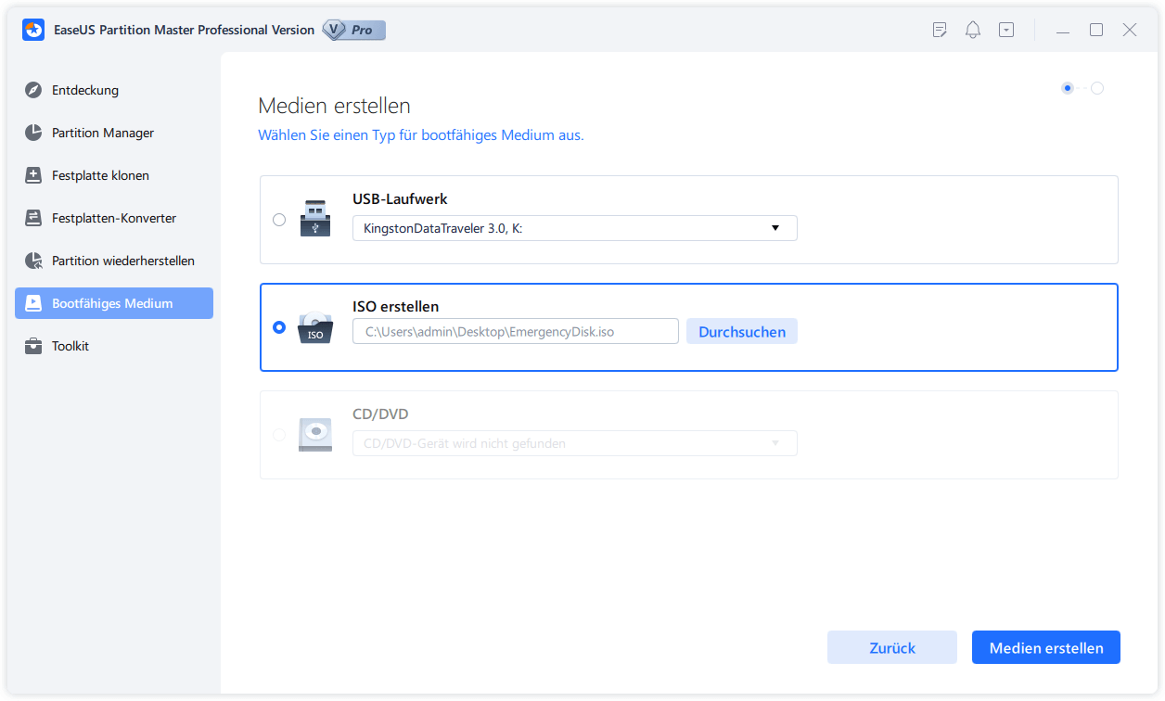
Task: Click the Toolkit briefcase icon
Action: click(33, 346)
